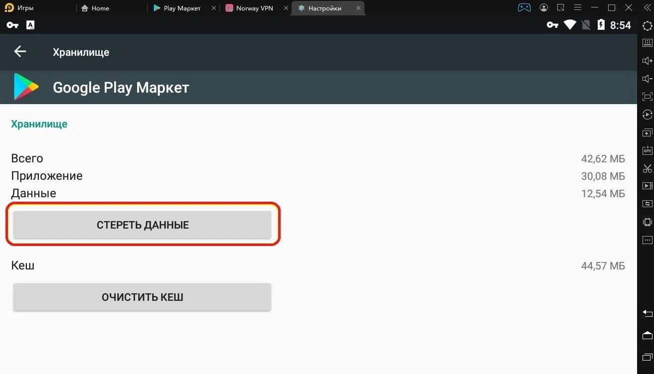Start video recording from sidebar
Screen dimensions: 654x374
click(647, 186)
